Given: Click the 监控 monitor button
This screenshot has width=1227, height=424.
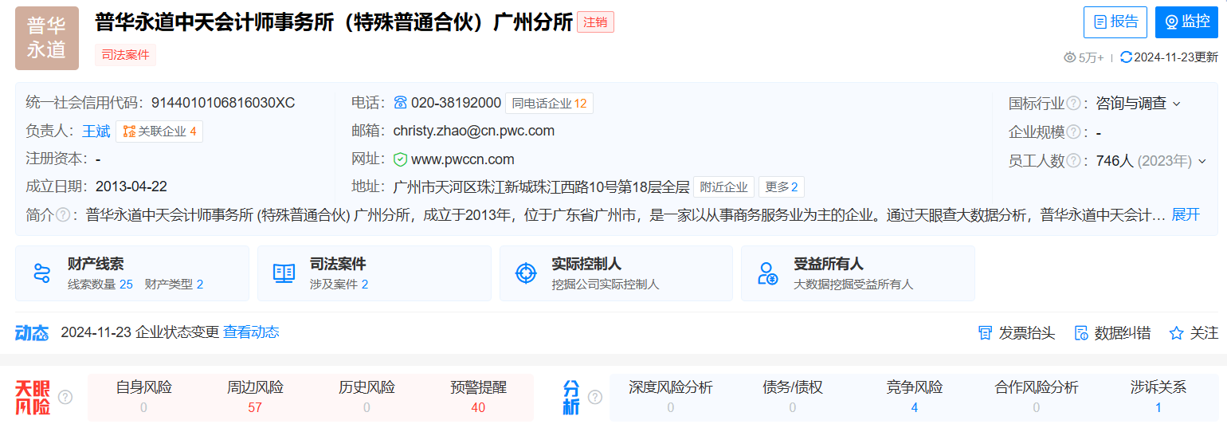Looking at the screenshot, I should coord(1186,22).
